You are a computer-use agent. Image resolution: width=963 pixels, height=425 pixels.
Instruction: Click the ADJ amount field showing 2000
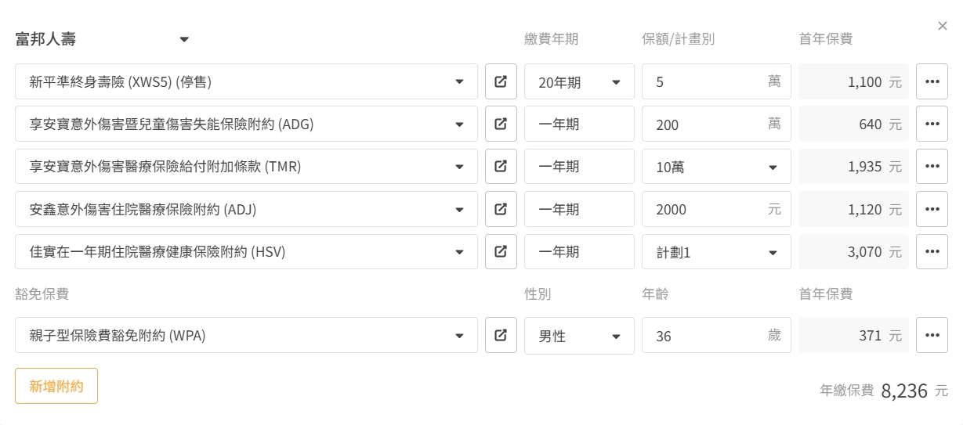point(705,209)
